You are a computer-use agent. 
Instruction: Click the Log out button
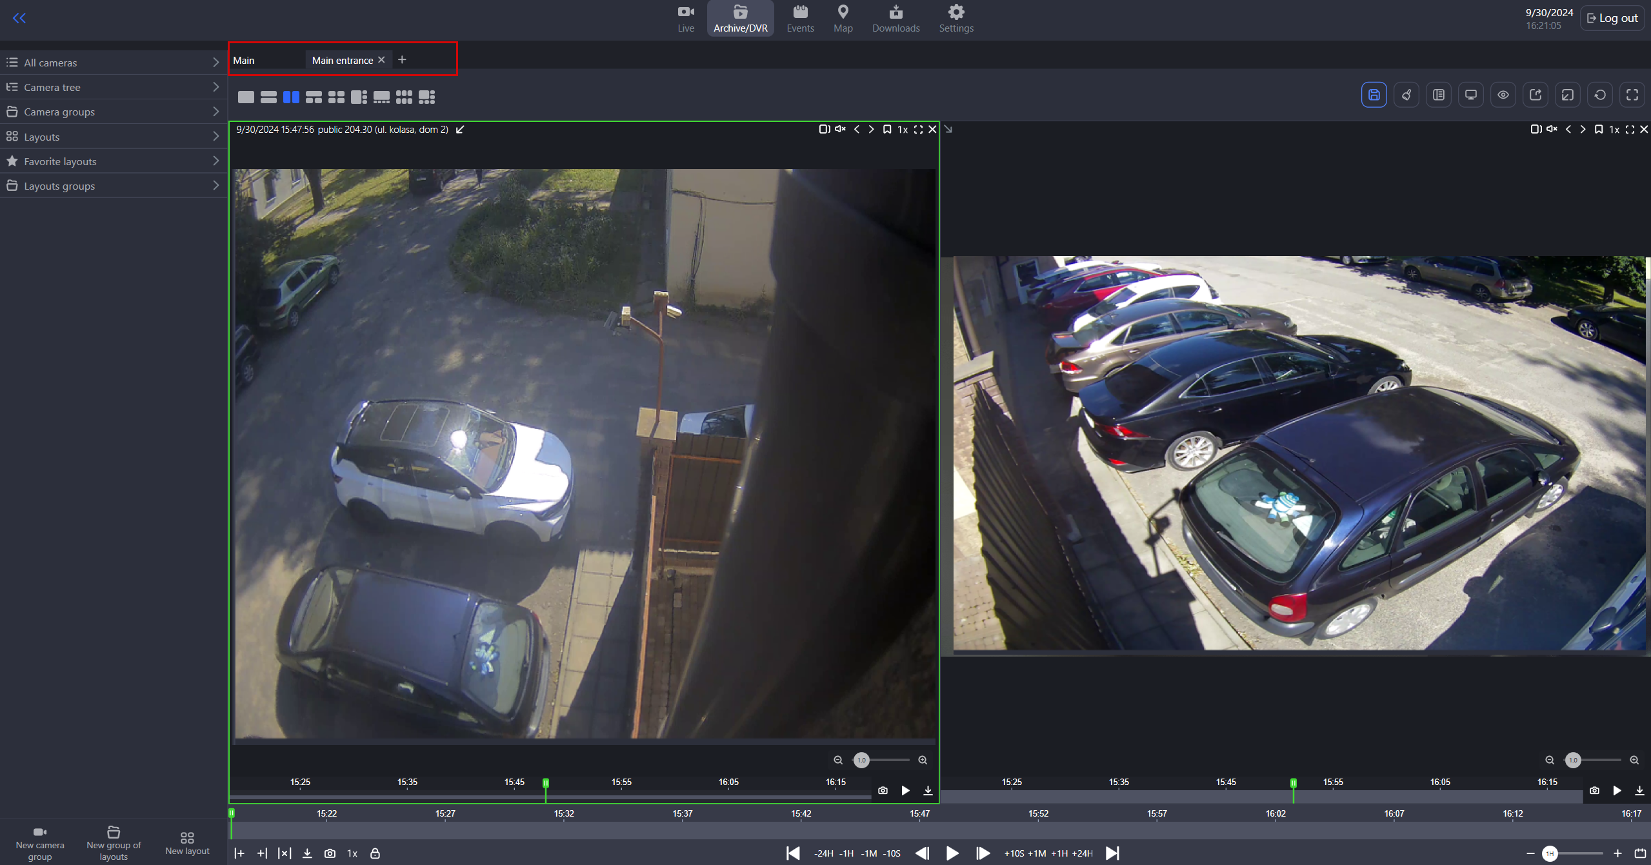click(x=1612, y=18)
